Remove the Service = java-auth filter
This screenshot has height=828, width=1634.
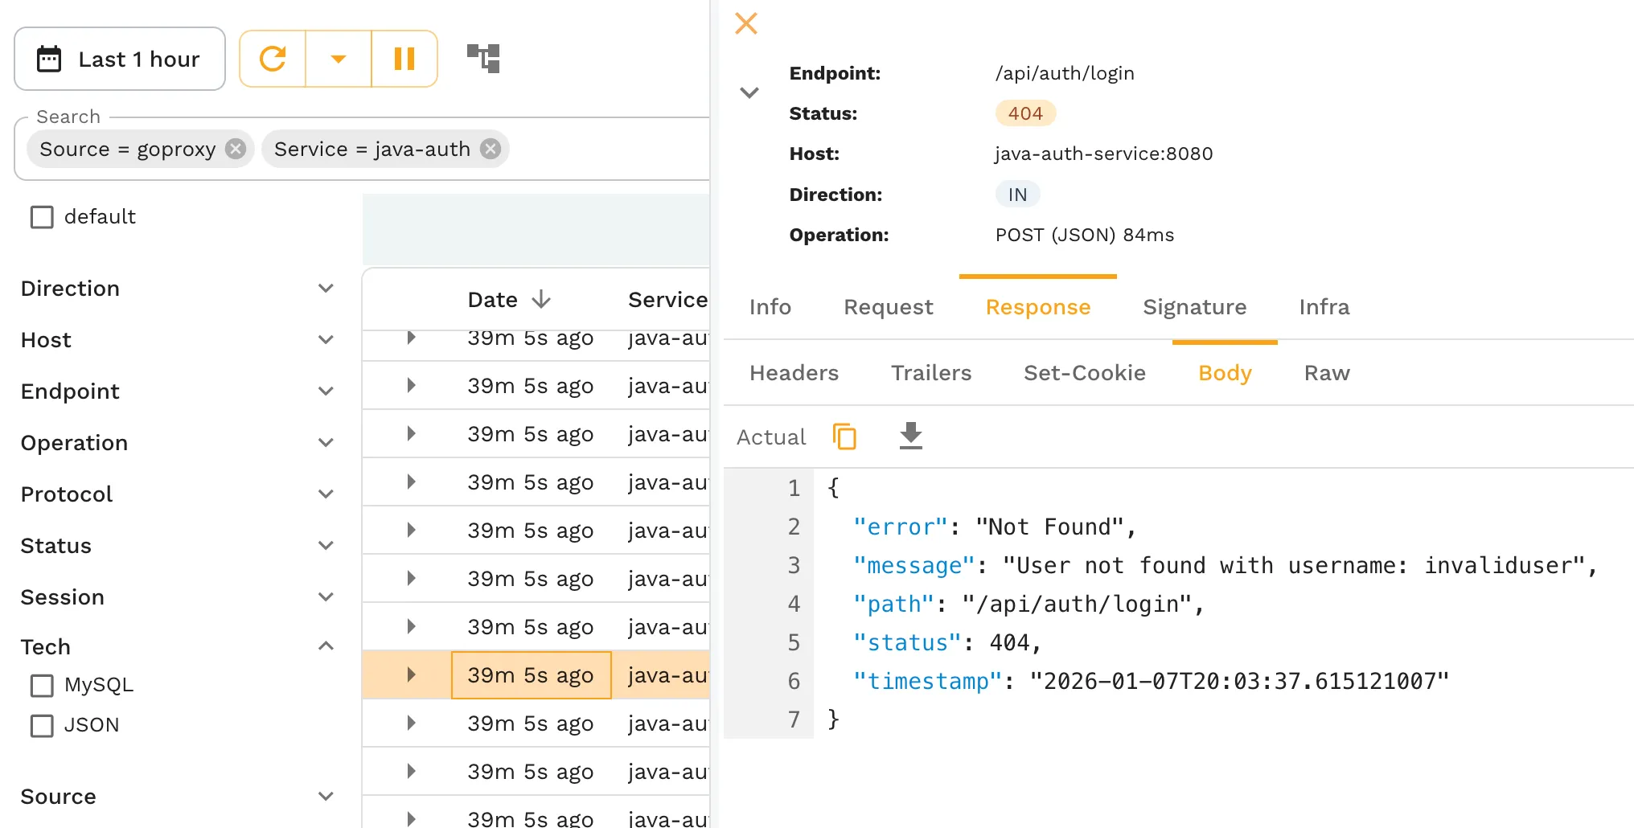[491, 149]
